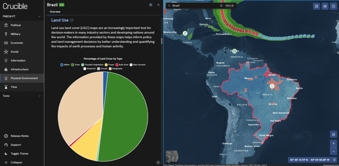
Task: Zoom out on the map
Action: point(333,151)
